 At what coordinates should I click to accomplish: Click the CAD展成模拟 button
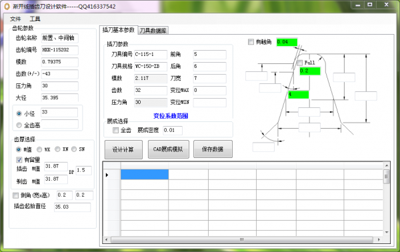(169, 149)
